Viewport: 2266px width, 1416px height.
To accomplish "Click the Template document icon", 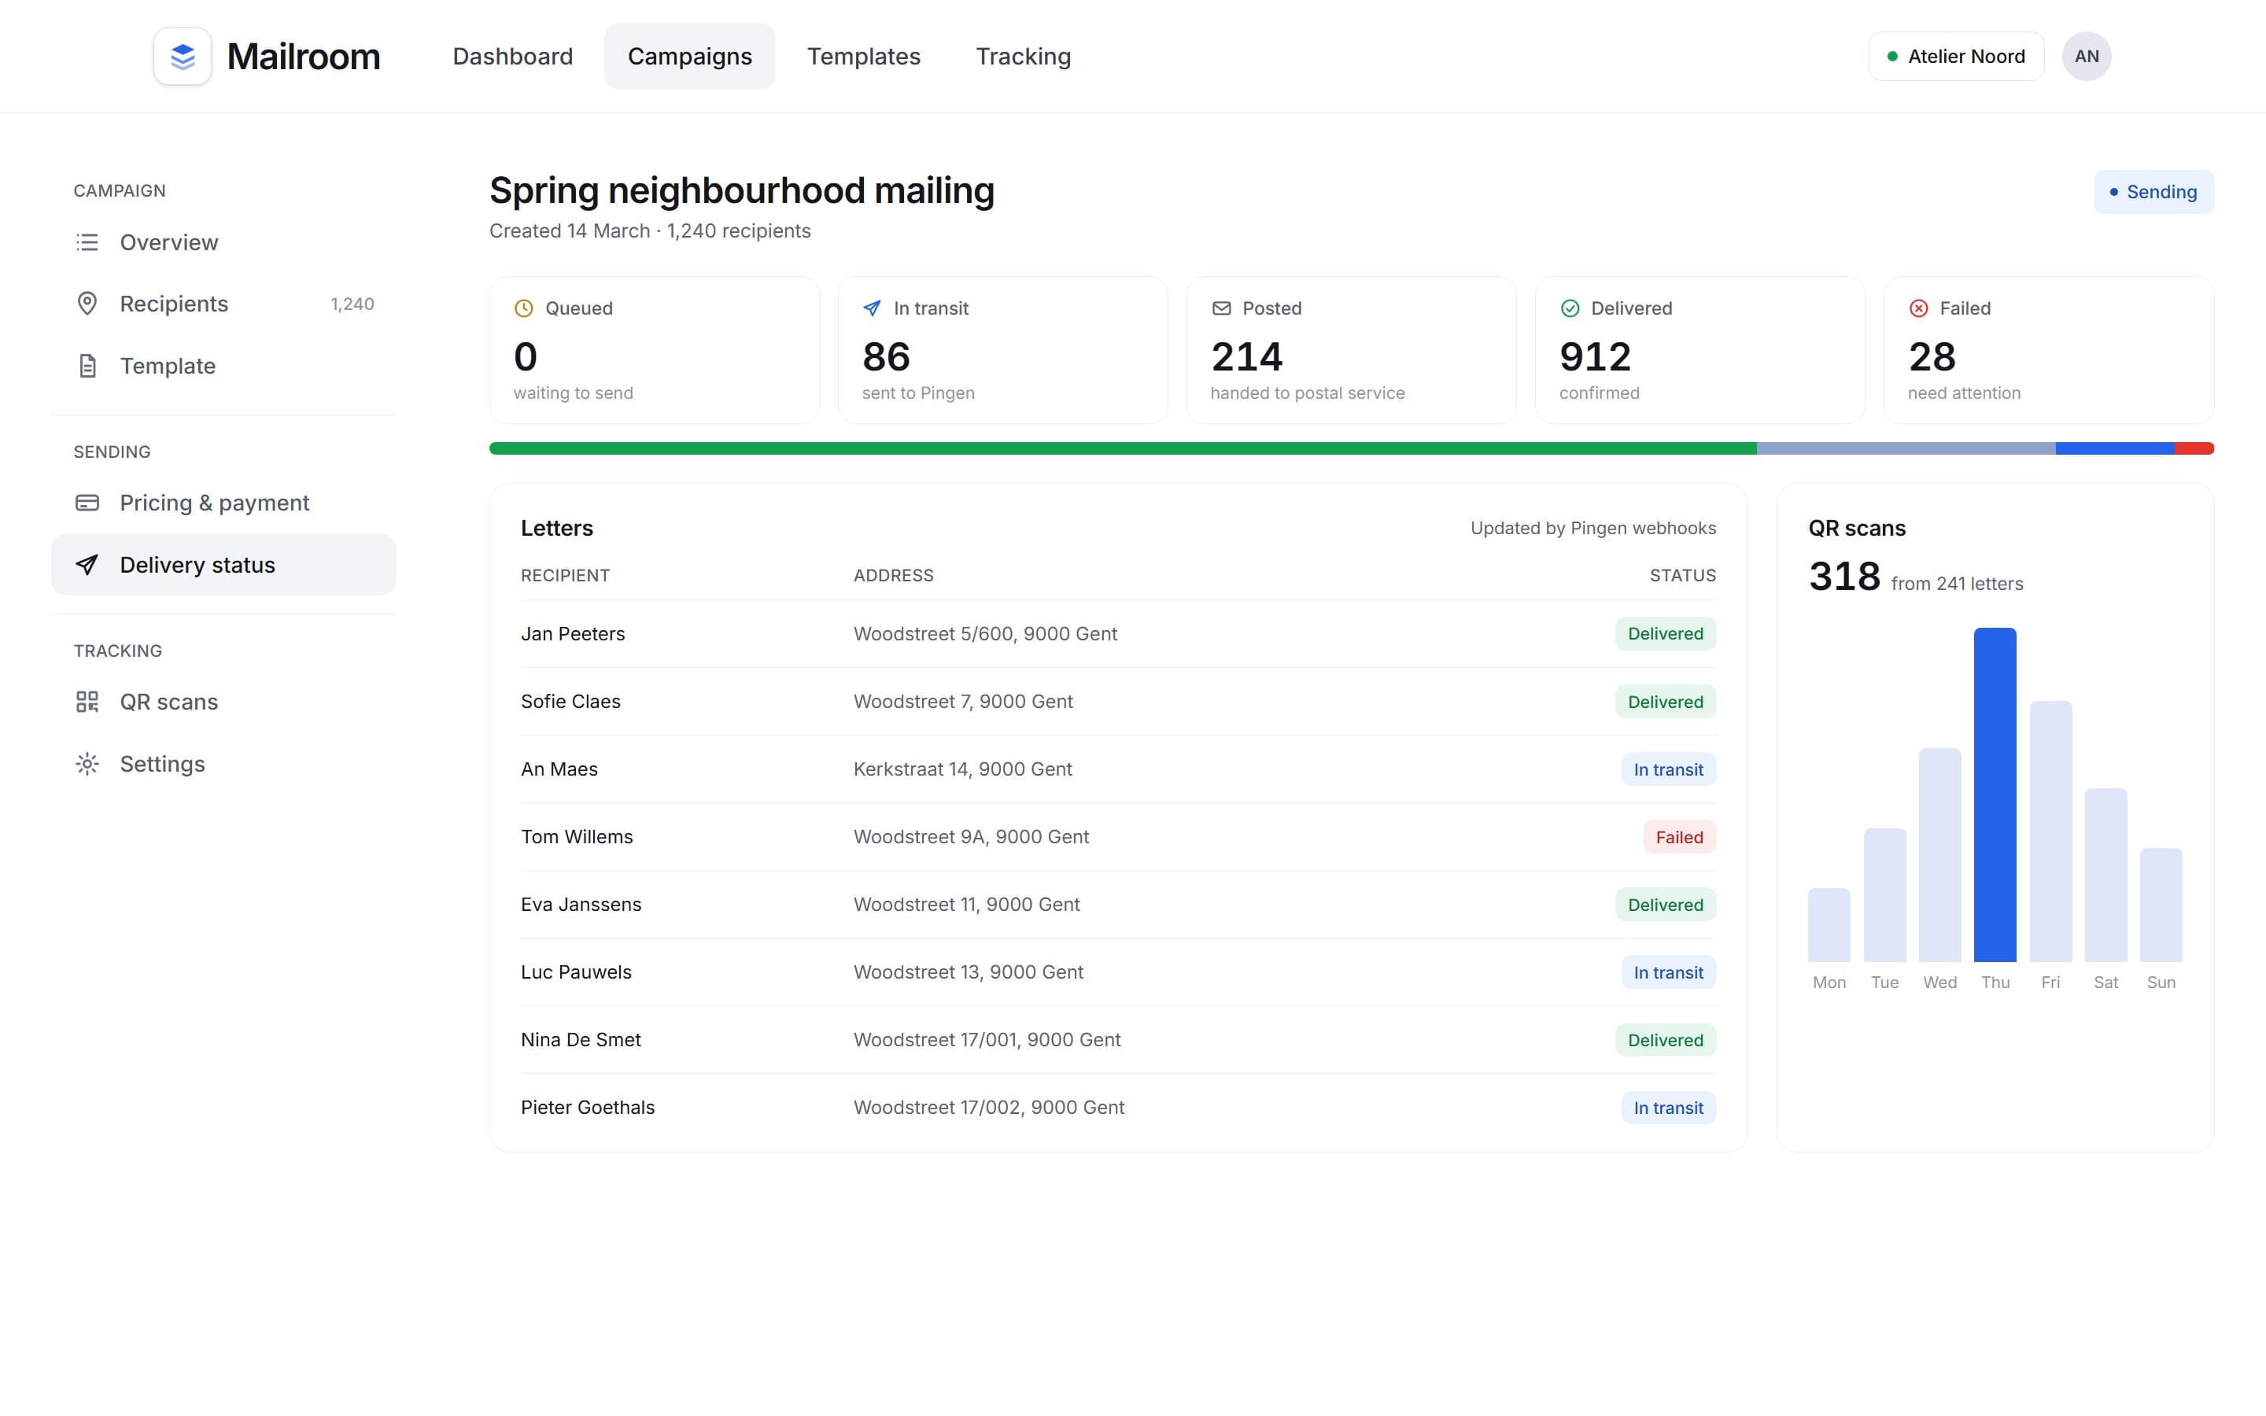I will tap(87, 366).
